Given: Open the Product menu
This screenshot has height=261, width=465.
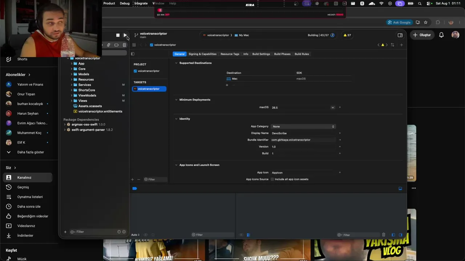Looking at the screenshot, I should coord(109,4).
